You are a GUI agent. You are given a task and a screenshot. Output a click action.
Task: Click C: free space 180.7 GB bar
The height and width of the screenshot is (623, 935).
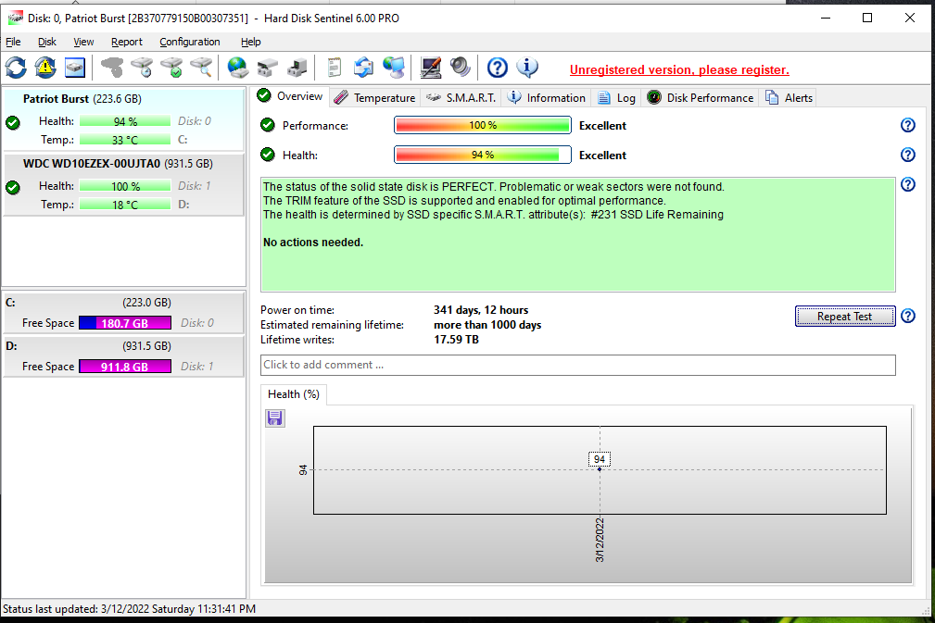click(125, 323)
